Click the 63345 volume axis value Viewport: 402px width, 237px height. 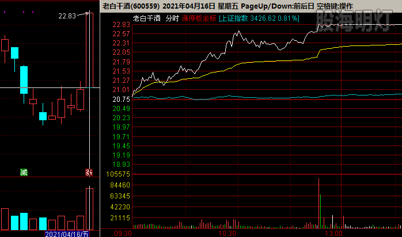pos(120,196)
